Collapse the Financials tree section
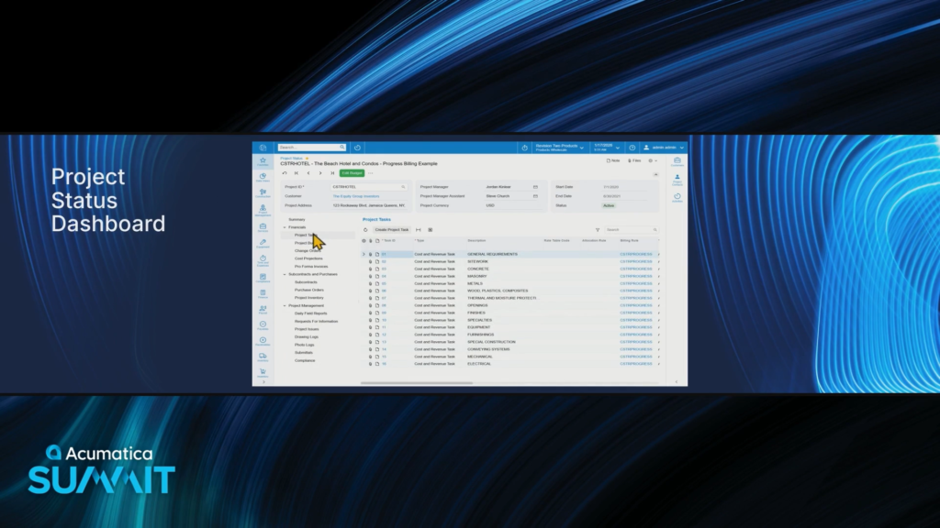The width and height of the screenshot is (940, 528). 285,227
